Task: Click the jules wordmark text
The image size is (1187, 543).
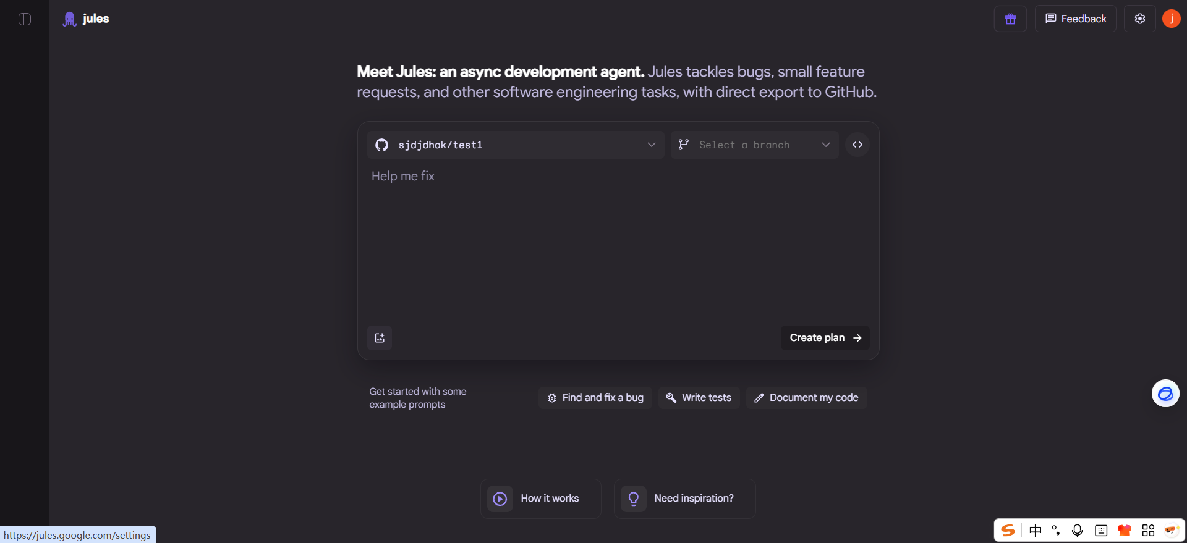Action: [x=96, y=19]
